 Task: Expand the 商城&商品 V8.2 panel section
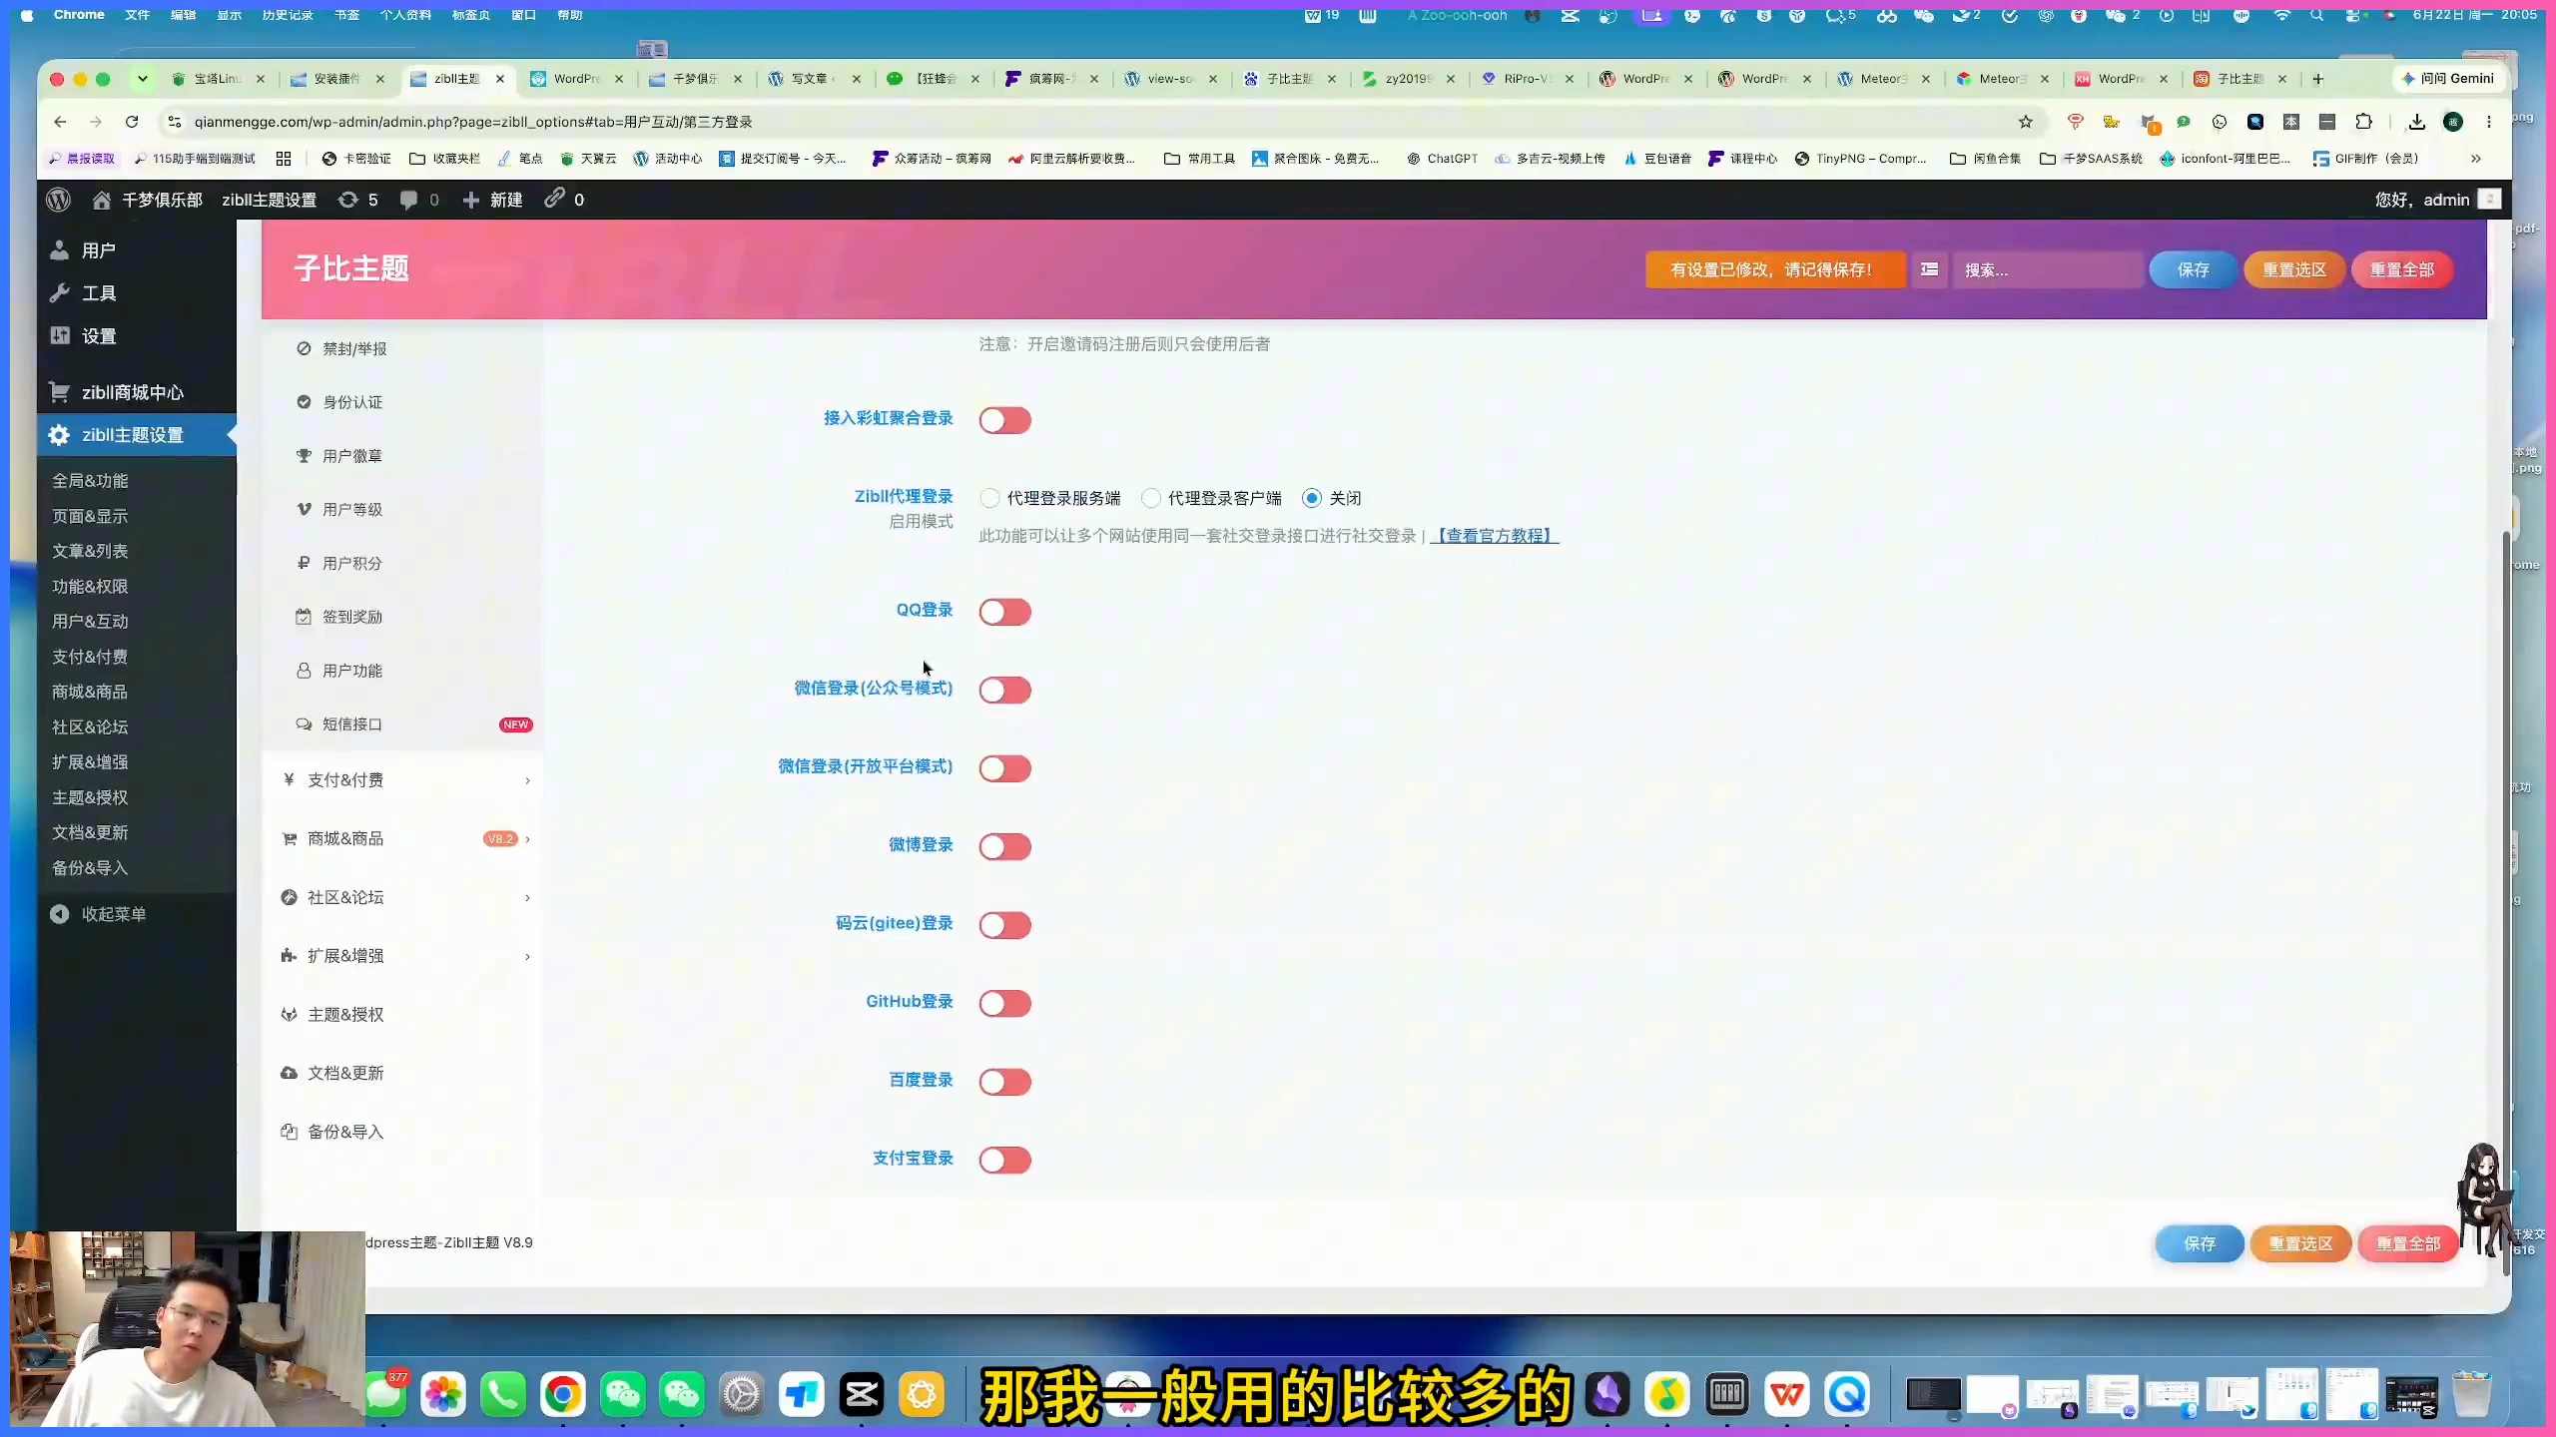[x=402, y=839]
